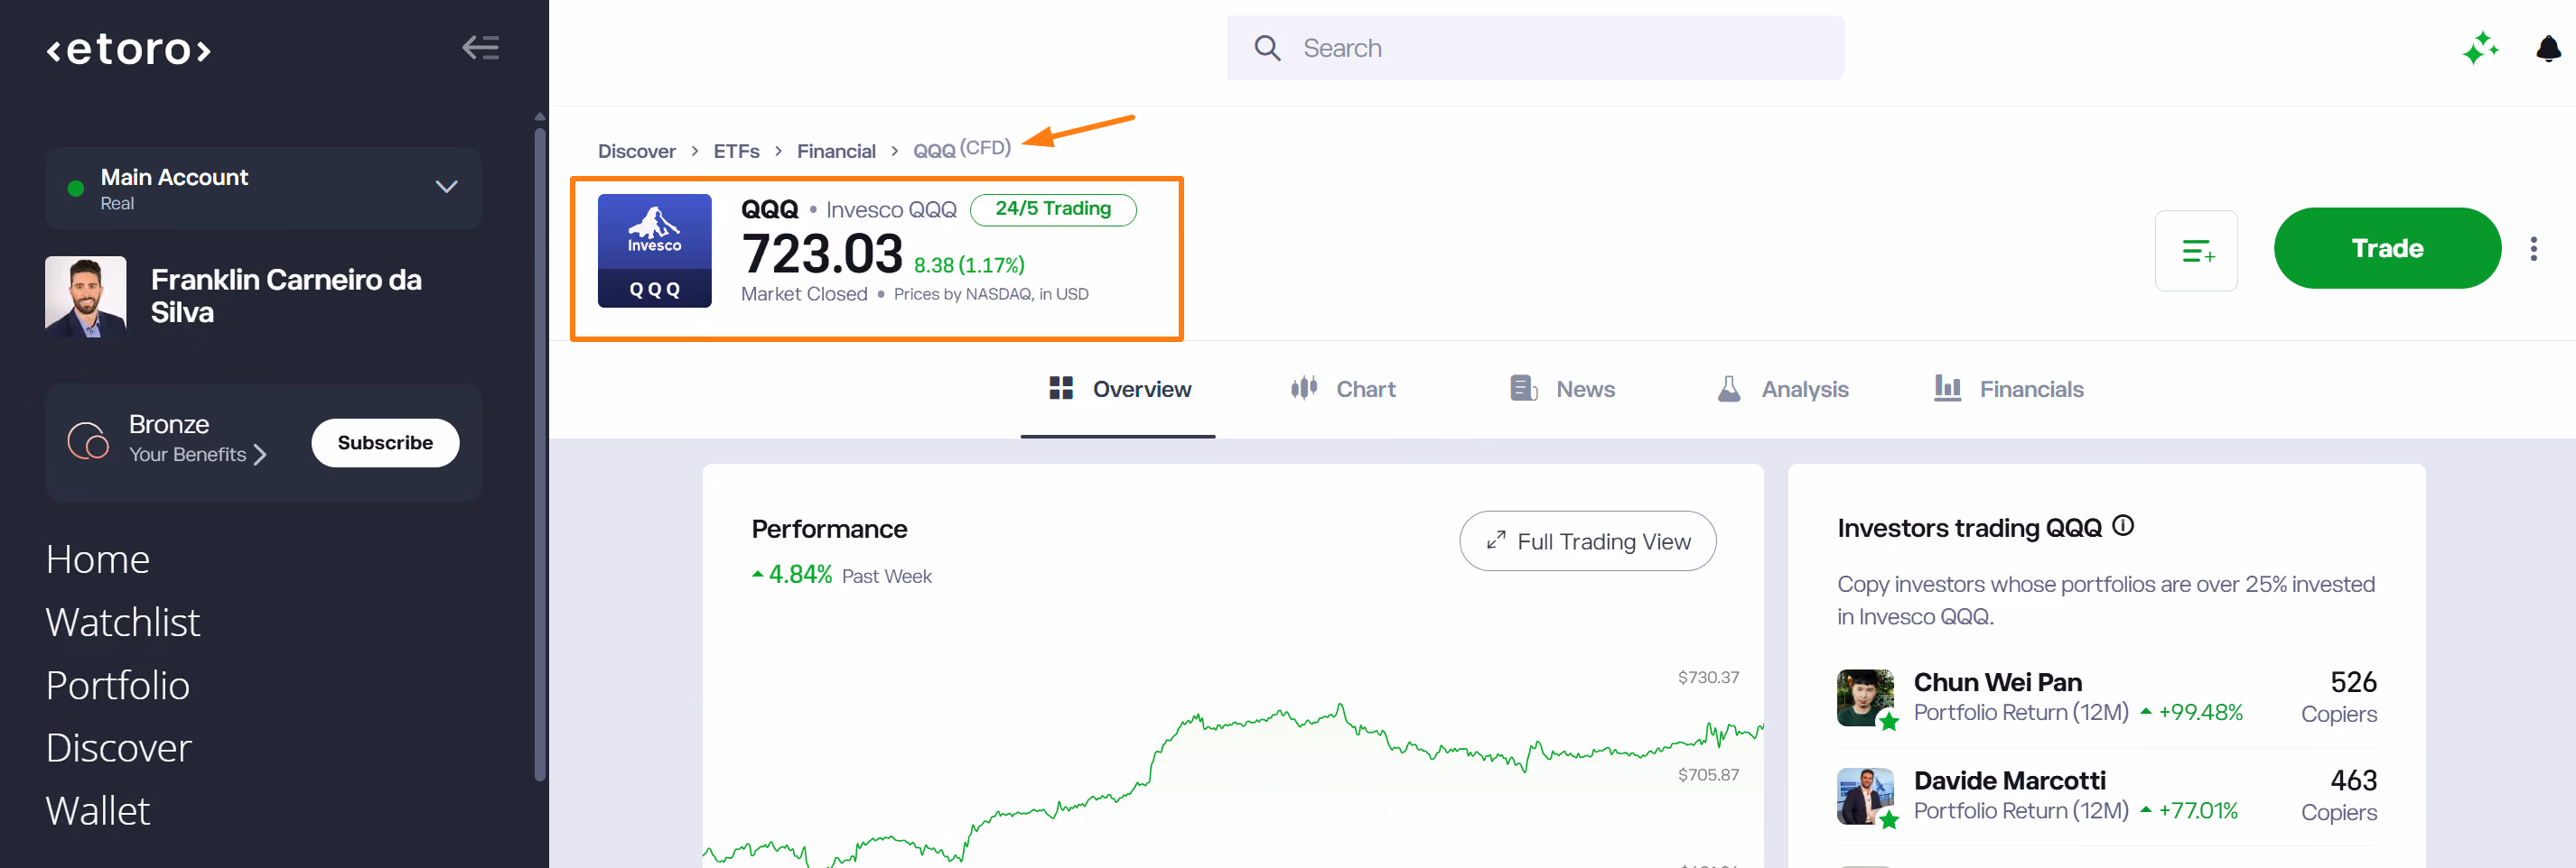Open the AI sparkle assistant icon
Viewport: 2576px width, 868px height.
tap(2480, 48)
